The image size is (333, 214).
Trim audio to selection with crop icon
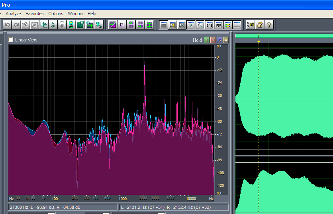[x=35, y=25]
